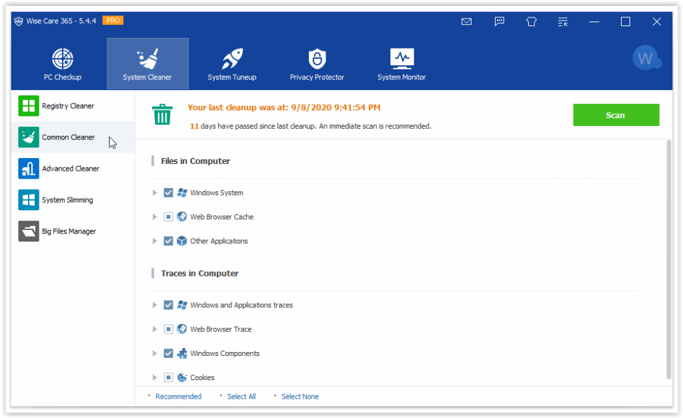Viewport: 683px width, 418px height.
Task: Start a Scan
Action: point(616,115)
